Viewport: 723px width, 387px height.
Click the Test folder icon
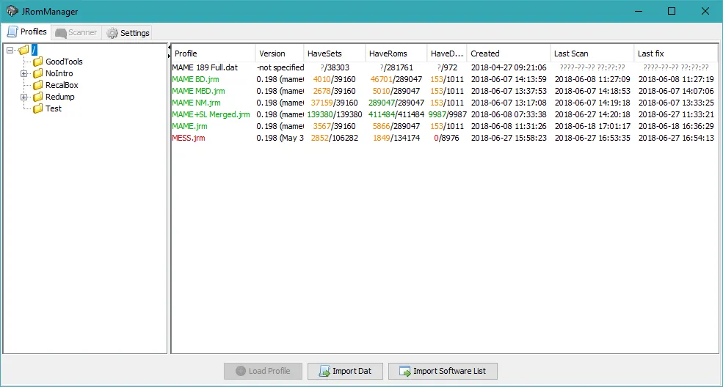pos(38,108)
